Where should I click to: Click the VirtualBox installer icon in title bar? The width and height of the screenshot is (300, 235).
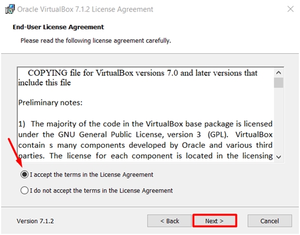click(x=10, y=9)
